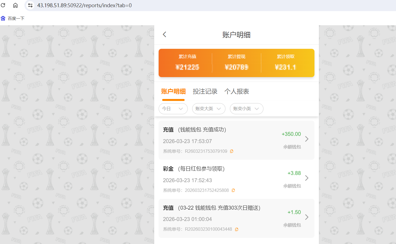Viewport: 396px width, 244px height.
Task: Reload the page with the browser refresh icon
Action: click(x=3, y=5)
